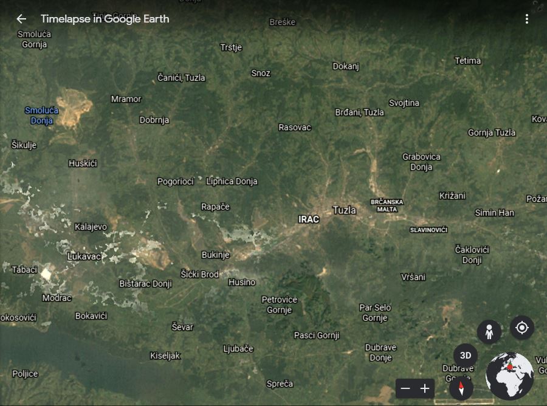
Task: Click the my location target icon
Action: 521,328
